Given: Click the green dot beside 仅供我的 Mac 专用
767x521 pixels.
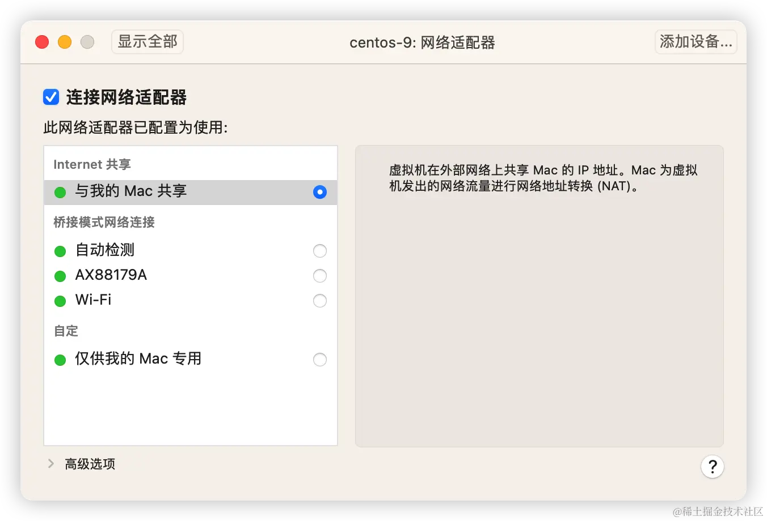Looking at the screenshot, I should (x=60, y=359).
